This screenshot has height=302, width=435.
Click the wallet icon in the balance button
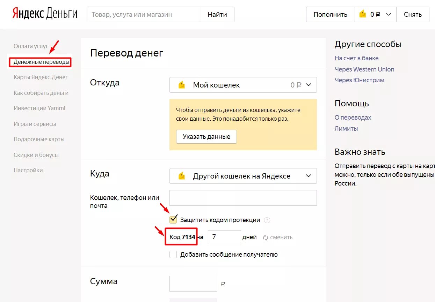pyautogui.click(x=363, y=14)
